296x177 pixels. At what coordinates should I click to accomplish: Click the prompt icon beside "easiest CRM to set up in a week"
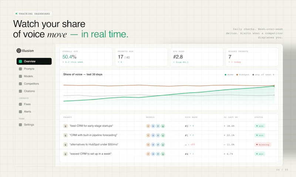(65, 154)
